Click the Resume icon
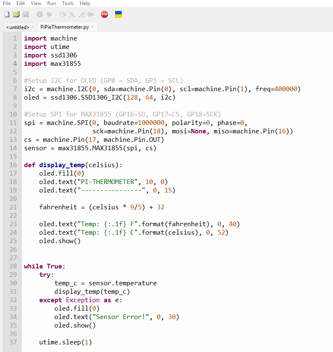Screen dimensions: 333x352 coord(91,15)
